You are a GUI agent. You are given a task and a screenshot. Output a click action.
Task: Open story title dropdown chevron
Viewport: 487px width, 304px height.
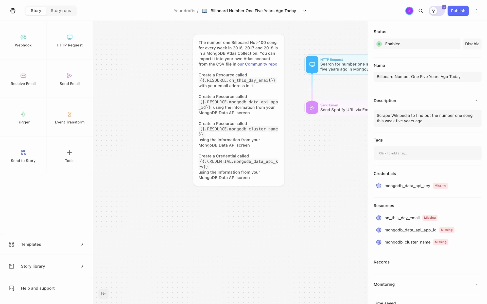(305, 11)
